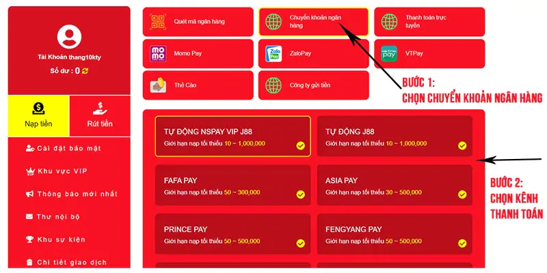Choose Thanh toán trực tuyến payment method

point(429,22)
